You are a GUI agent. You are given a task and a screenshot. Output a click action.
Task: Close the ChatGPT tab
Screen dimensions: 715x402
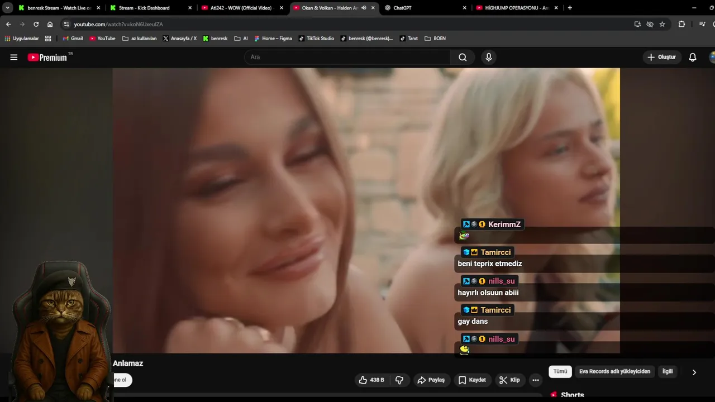click(x=464, y=8)
